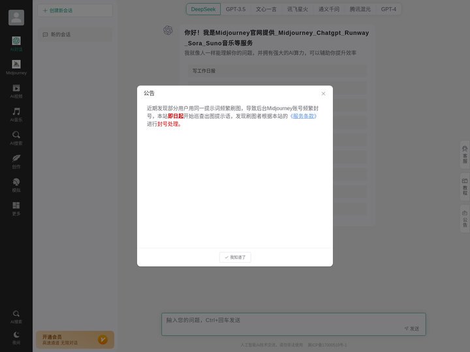Viewport: 470px width, 352px height.
Task: Click the 发送 send button
Action: click(411, 329)
